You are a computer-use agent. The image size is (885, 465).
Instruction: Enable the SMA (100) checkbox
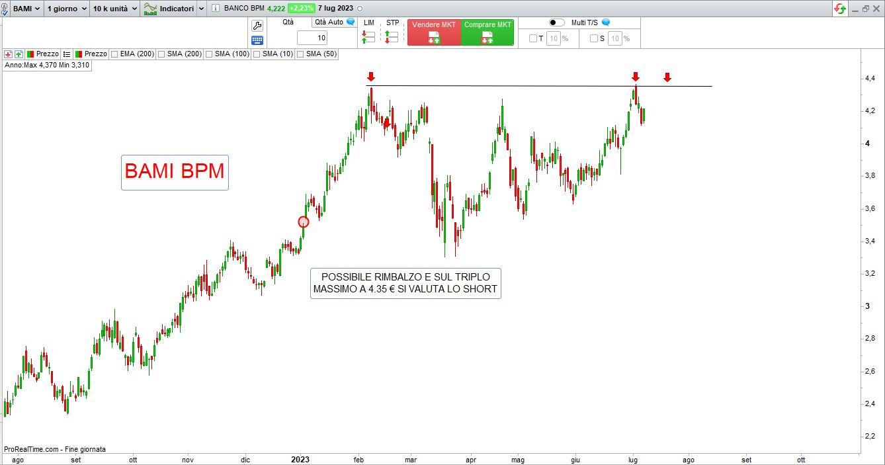coord(209,54)
